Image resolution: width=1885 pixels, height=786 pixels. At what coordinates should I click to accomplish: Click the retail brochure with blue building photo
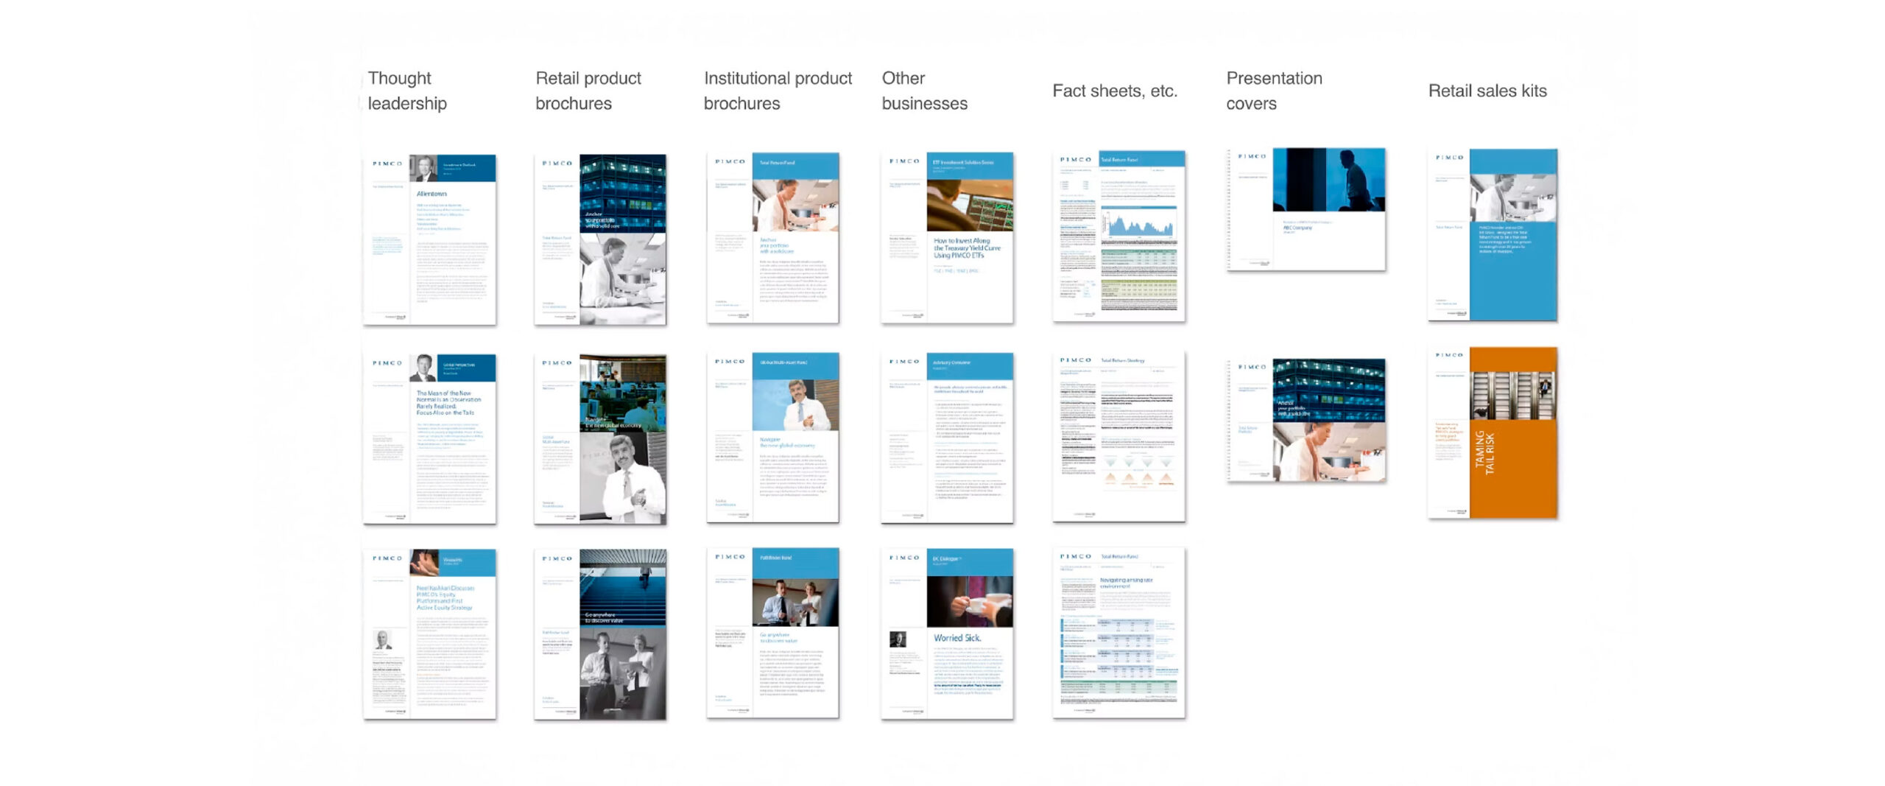(x=600, y=239)
